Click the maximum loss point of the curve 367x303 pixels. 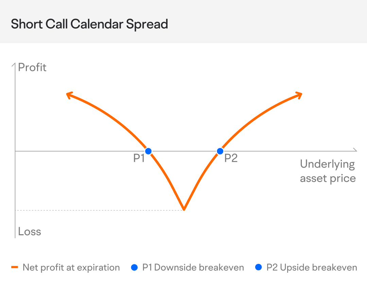(x=184, y=209)
